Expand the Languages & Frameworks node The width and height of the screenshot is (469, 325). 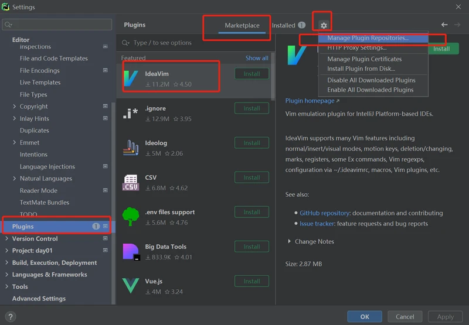point(6,275)
